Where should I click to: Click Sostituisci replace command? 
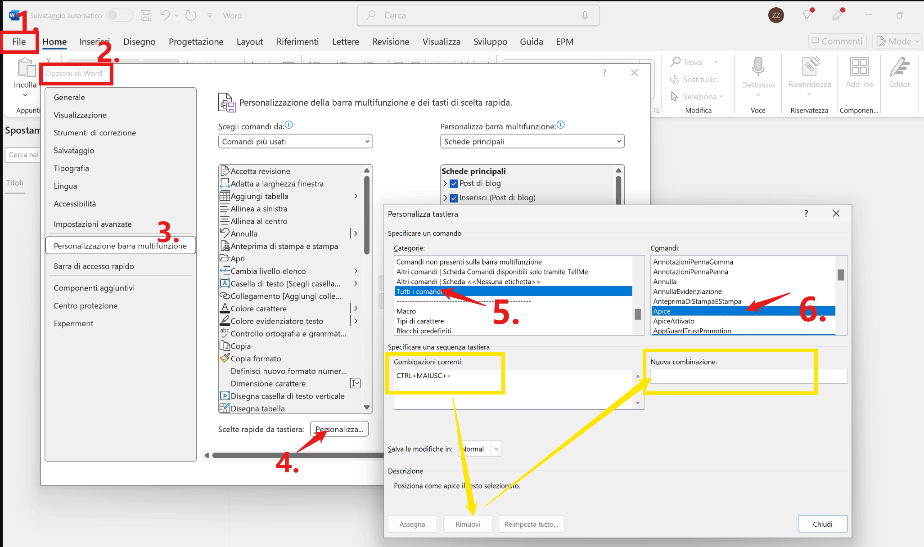click(694, 79)
